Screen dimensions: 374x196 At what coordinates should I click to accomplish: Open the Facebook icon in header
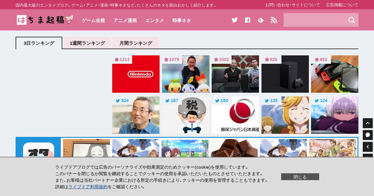[x=247, y=20]
